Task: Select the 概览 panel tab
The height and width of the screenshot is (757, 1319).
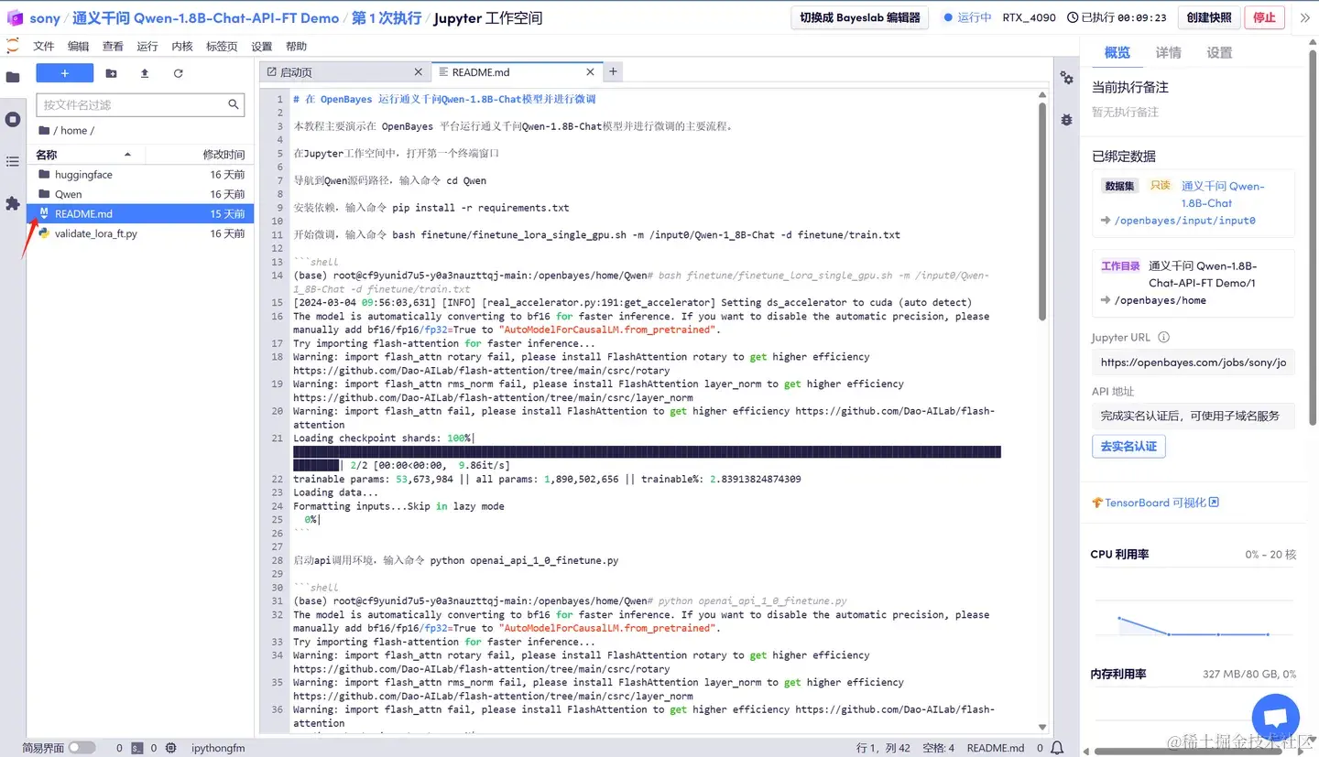Action: click(x=1117, y=53)
